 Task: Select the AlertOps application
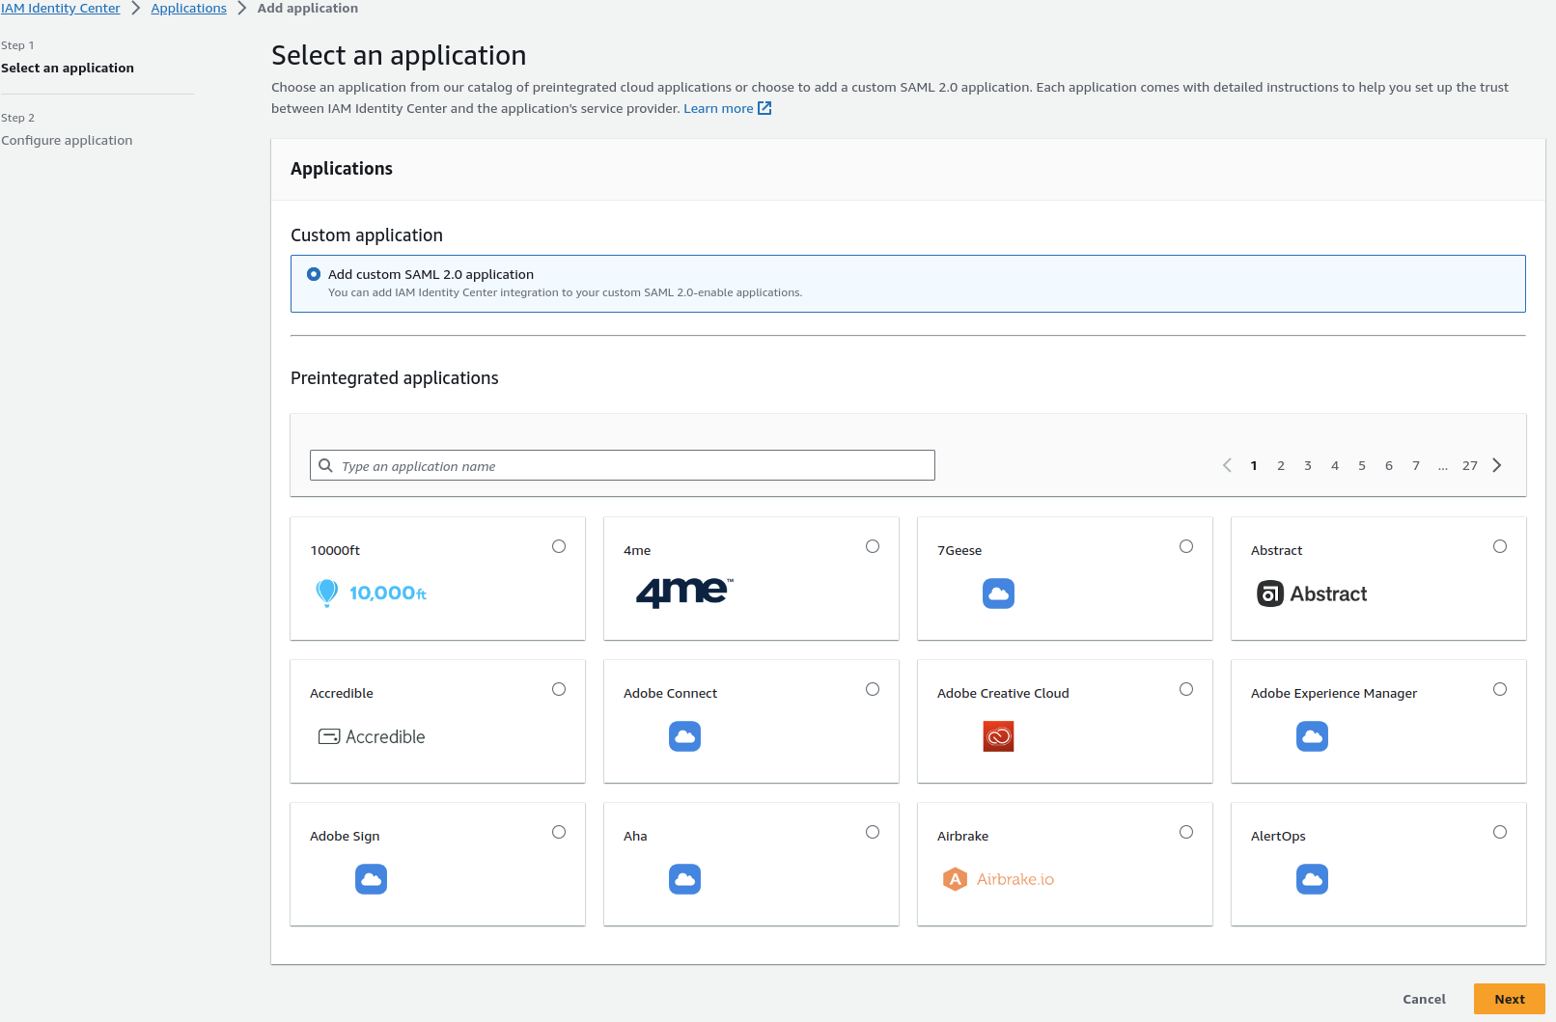1500,831
